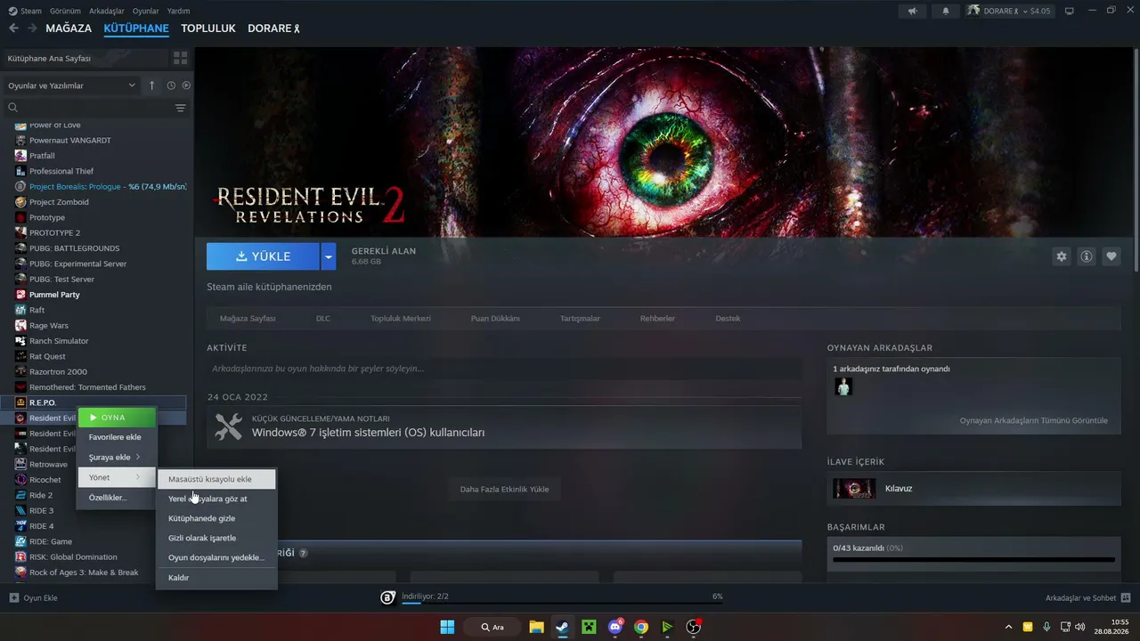Click the achievements progress bar

973,560
